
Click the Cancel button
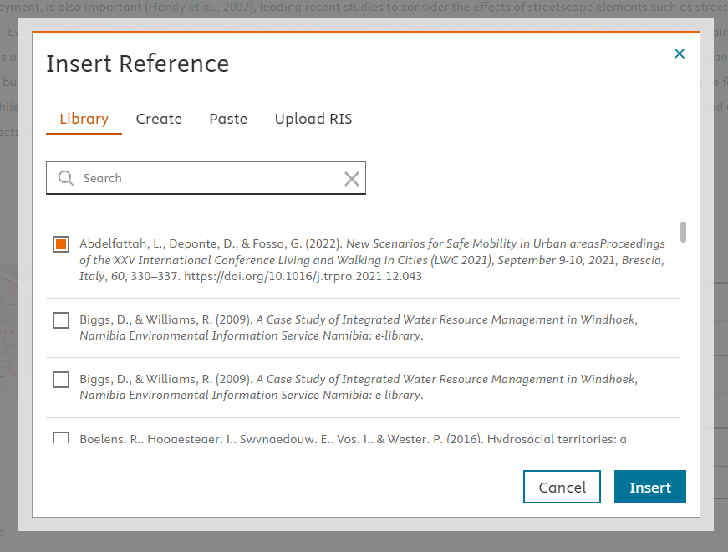(562, 486)
